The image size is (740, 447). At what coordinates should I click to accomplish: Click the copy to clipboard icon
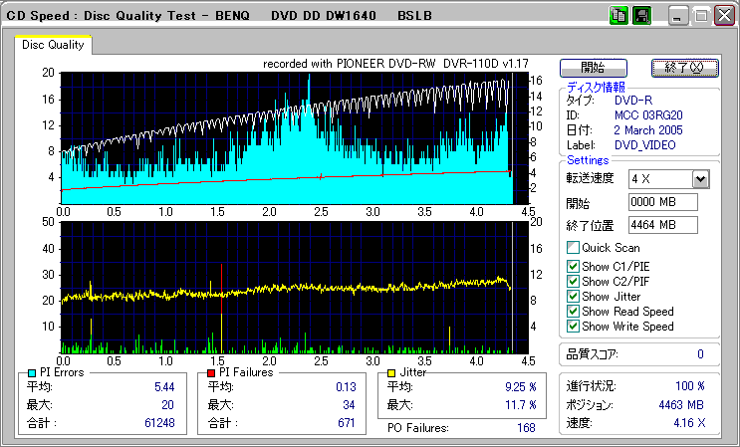pyautogui.click(x=618, y=16)
